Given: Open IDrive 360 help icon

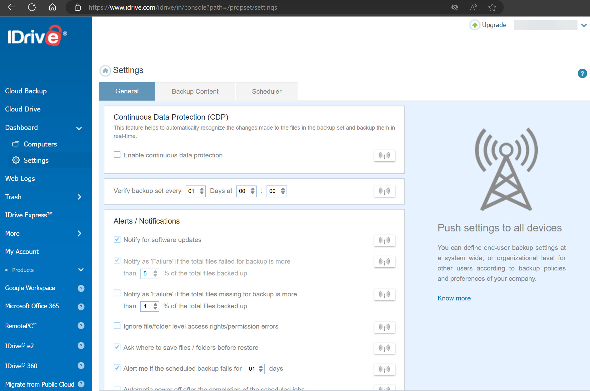Looking at the screenshot, I should pyautogui.click(x=81, y=366).
